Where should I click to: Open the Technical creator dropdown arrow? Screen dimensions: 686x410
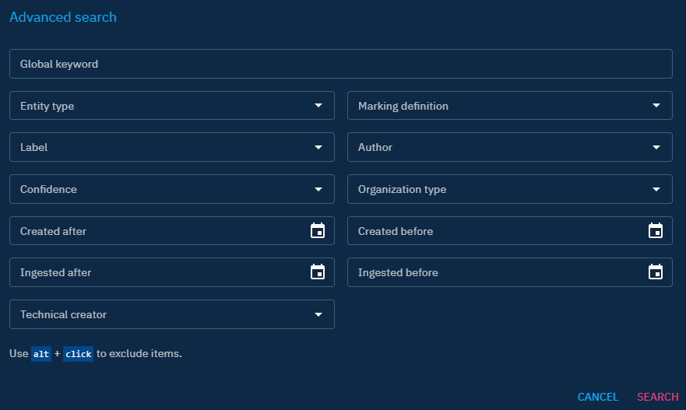(318, 314)
